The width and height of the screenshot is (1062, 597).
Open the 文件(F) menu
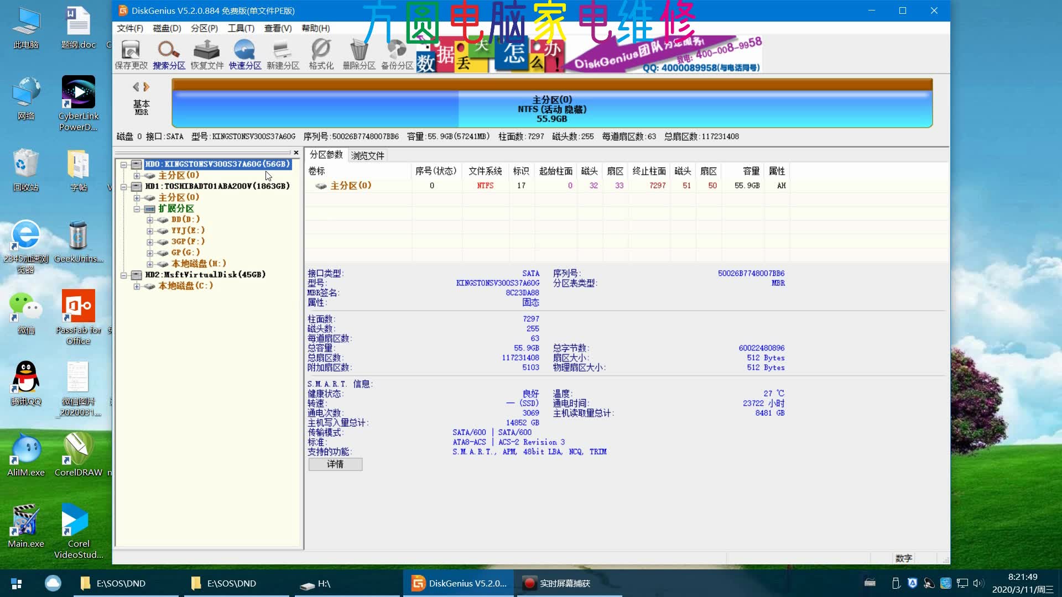click(x=130, y=28)
